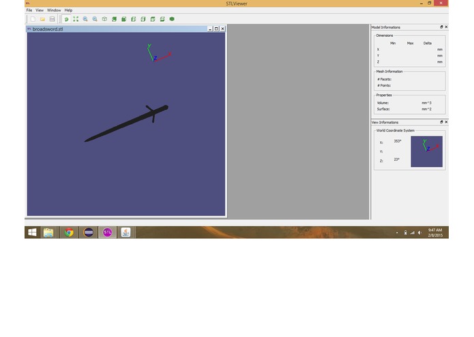The image size is (474, 337).
Task: Click the broadsword.stl window title
Action: click(x=48, y=29)
